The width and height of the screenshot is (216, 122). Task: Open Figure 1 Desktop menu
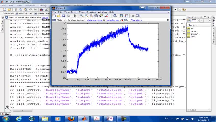pos(91,12)
